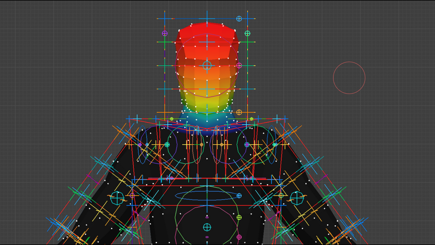This screenshot has height=245, width=435.
Task: Click the small yellow-green circle left of neck
Action: [x=172, y=119]
